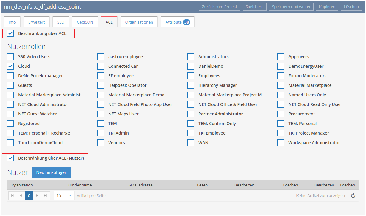Image resolution: width=366 pixels, height=216 pixels.
Task: Open the items per page dropdown
Action: click(64, 196)
